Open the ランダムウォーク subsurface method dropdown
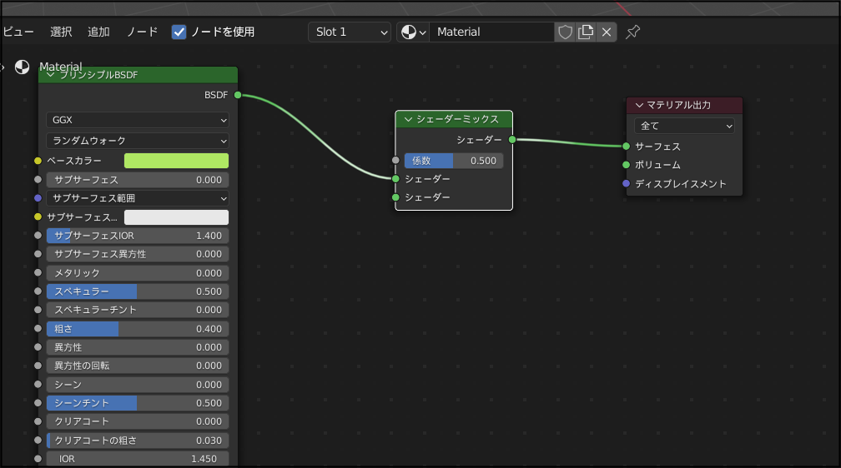 (x=138, y=141)
